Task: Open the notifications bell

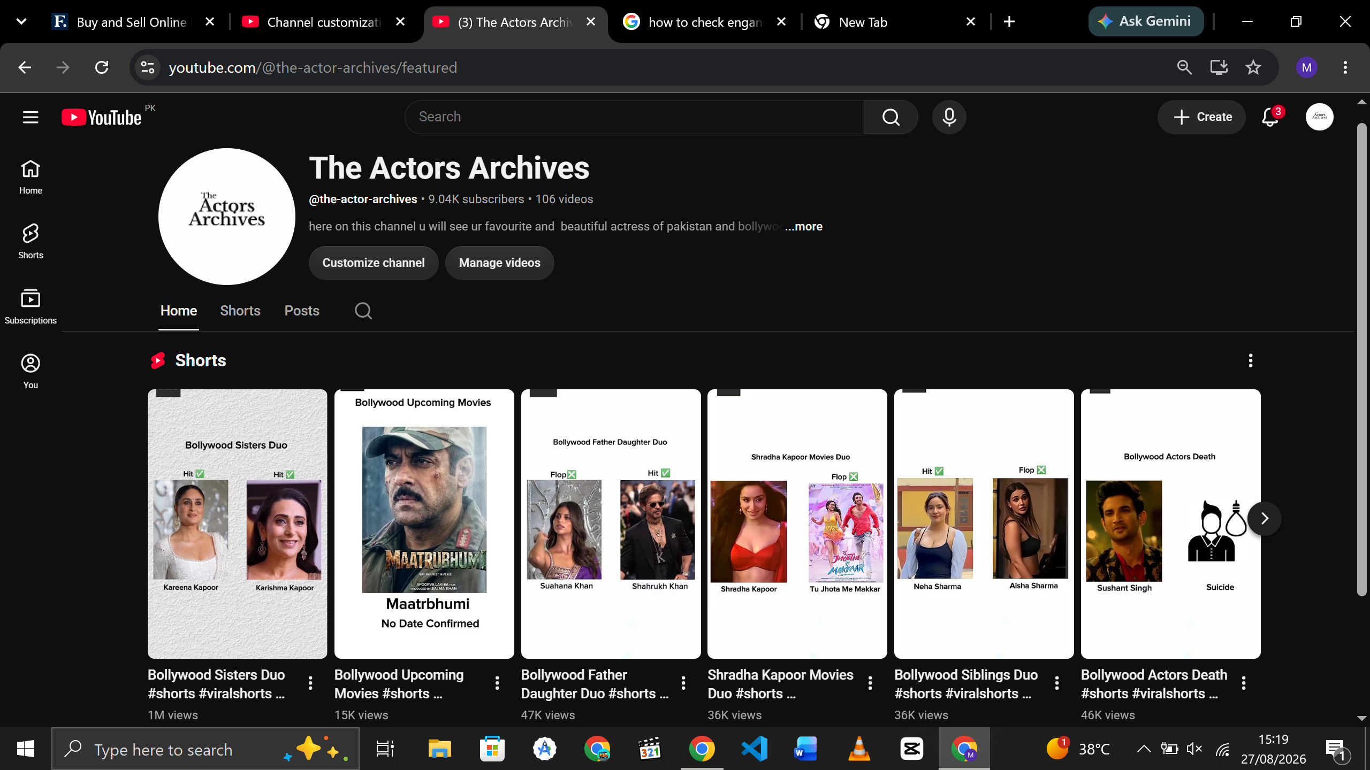Action: (1270, 117)
